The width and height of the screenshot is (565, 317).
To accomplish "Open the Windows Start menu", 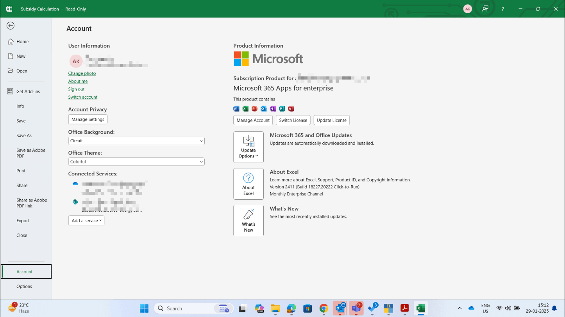I will click(x=144, y=308).
